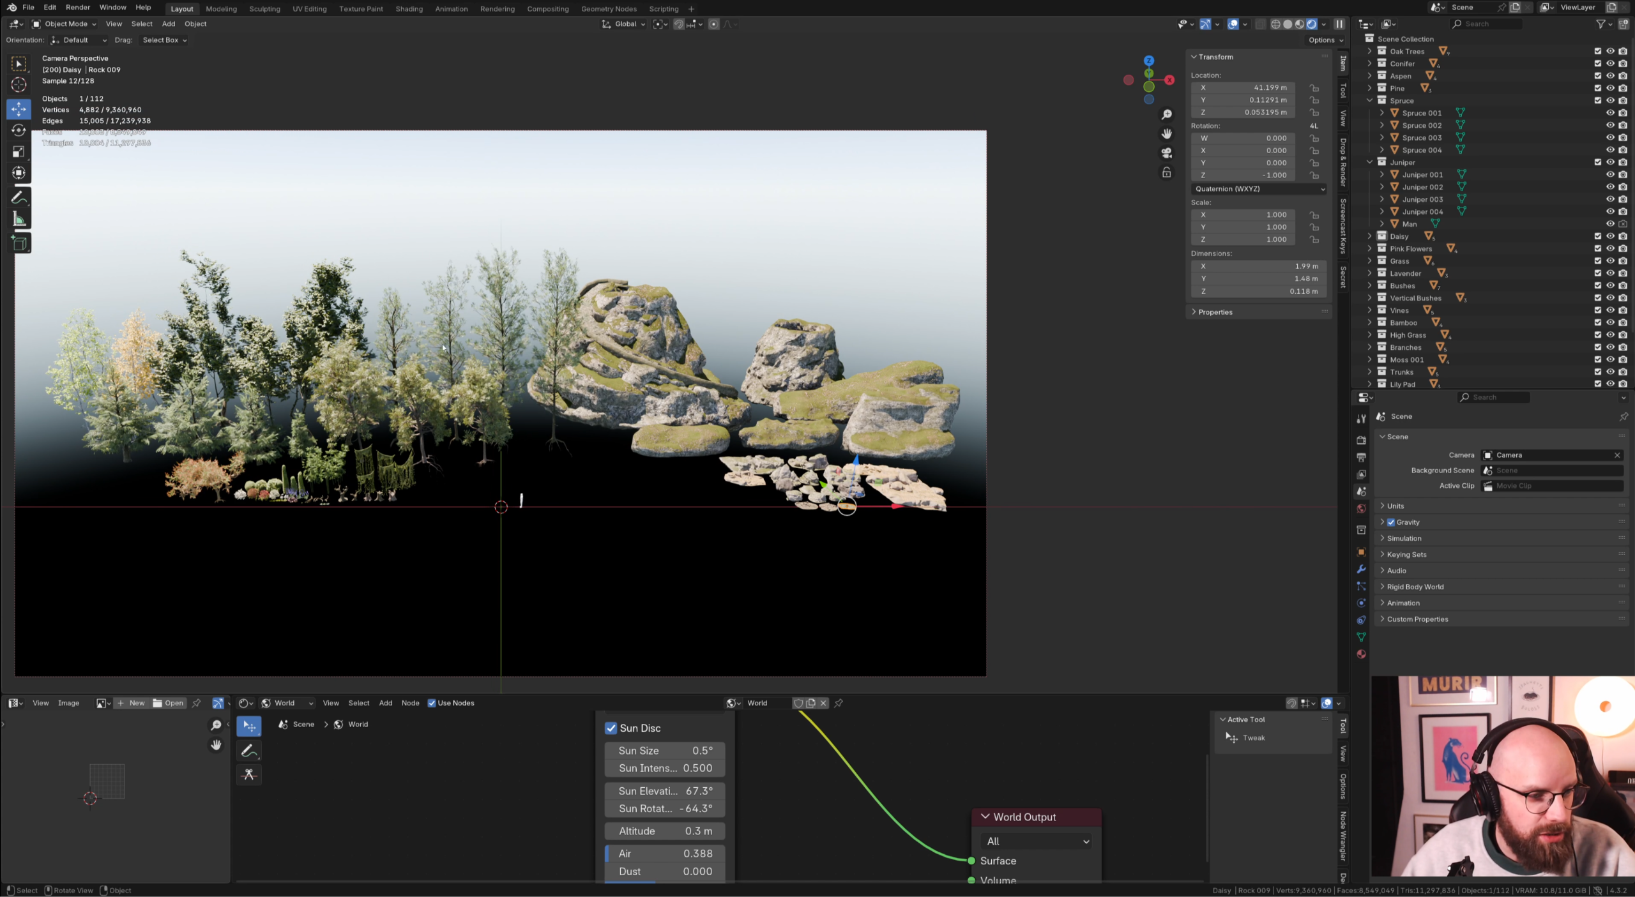The image size is (1635, 897).
Task: Open the Quaternion (WXYZ) rotation mode dropdown
Action: (1258, 189)
